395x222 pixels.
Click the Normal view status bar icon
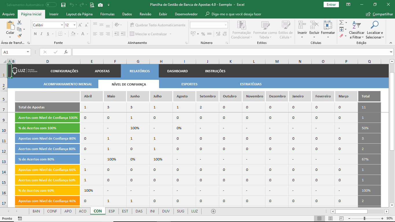pyautogui.click(x=320, y=219)
